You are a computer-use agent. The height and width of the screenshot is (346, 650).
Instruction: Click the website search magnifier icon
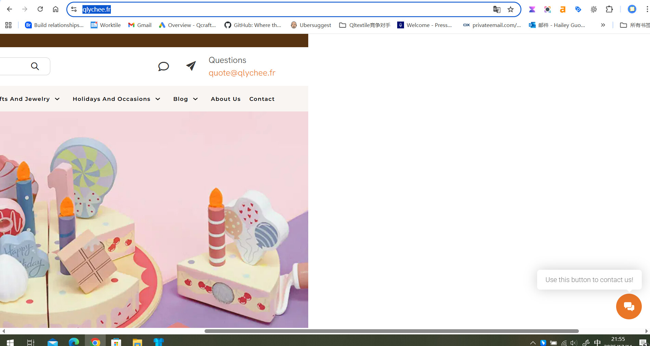click(35, 66)
